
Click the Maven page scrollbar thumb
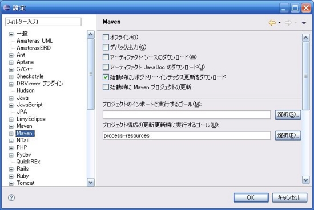pos(306,76)
